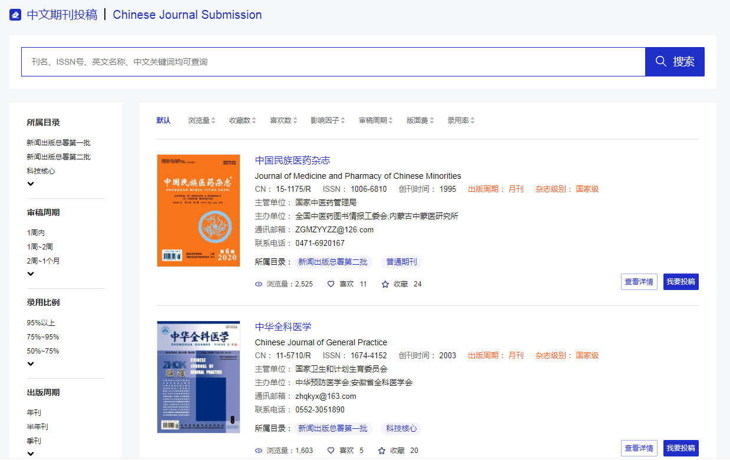Click ISSN value 1006-6810
This screenshot has height=460, width=730.
(x=369, y=189)
